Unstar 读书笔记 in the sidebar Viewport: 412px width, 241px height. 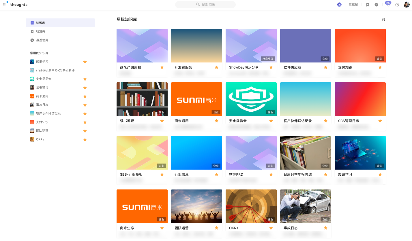click(x=85, y=88)
